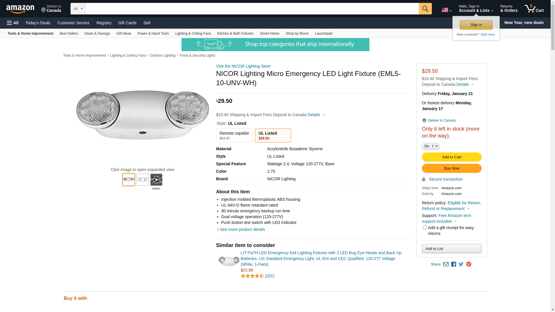Screen dimensions: 555x312
Task: Select the Remote capable style option
Action: pyautogui.click(x=234, y=135)
